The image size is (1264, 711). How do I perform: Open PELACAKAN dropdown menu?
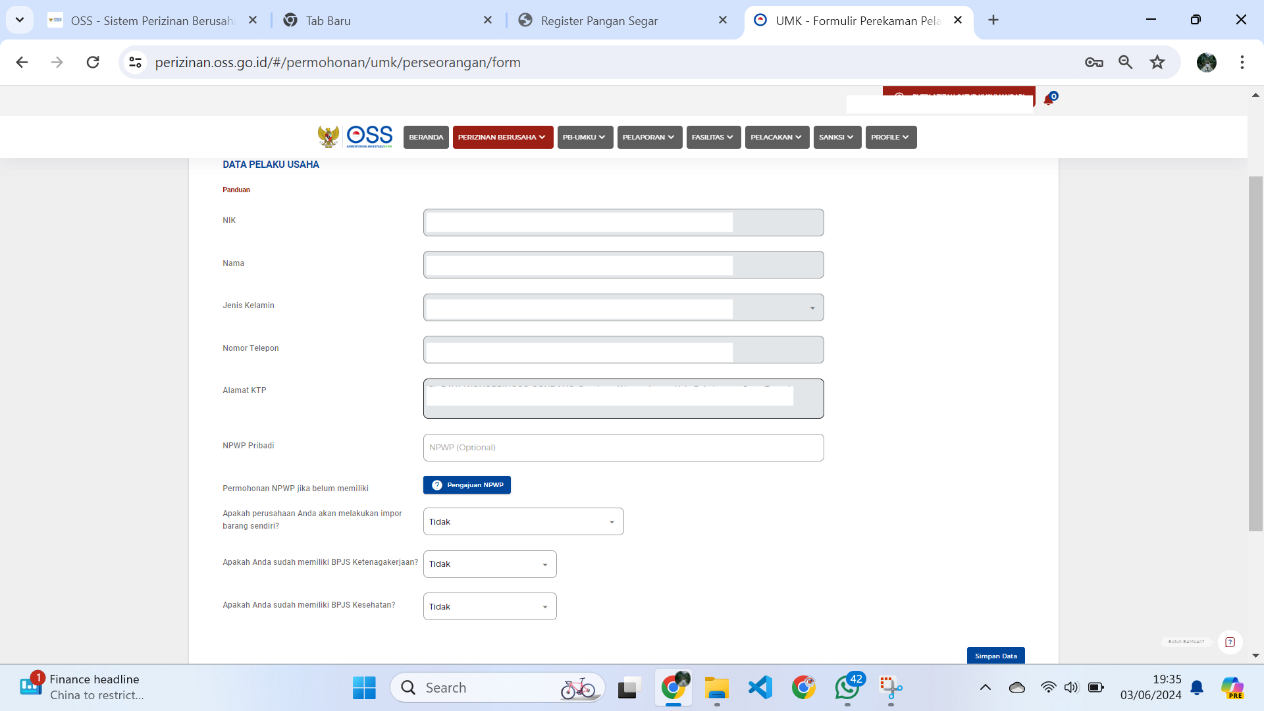coord(776,137)
